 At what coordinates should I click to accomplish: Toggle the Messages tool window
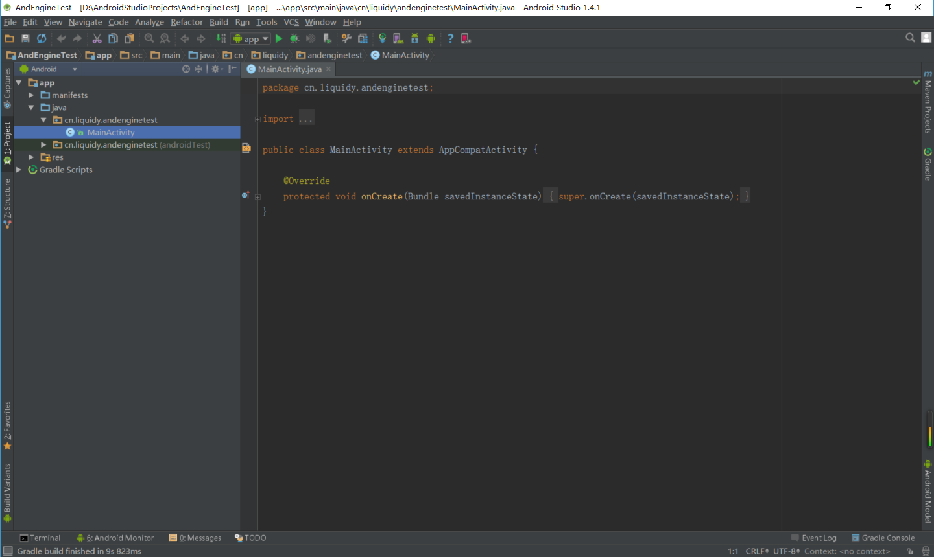pyautogui.click(x=195, y=538)
